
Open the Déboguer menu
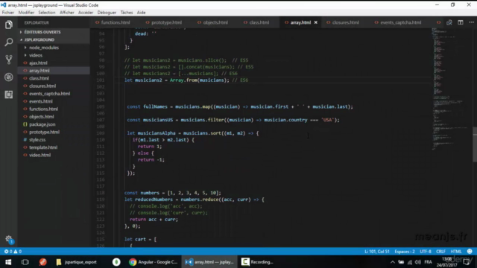[107, 13]
